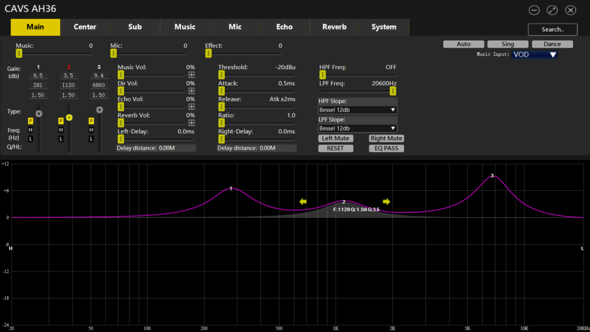
Task: Click the band 2 frequency field 1120
Action: tap(69, 85)
